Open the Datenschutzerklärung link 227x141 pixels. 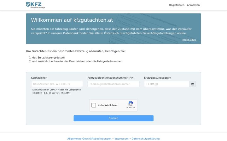pyautogui.click(x=145, y=139)
